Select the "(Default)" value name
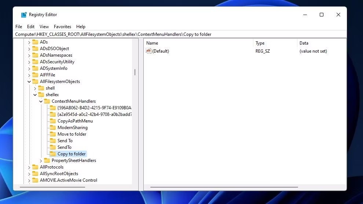Image resolution: width=363 pixels, height=204 pixels. (161, 51)
